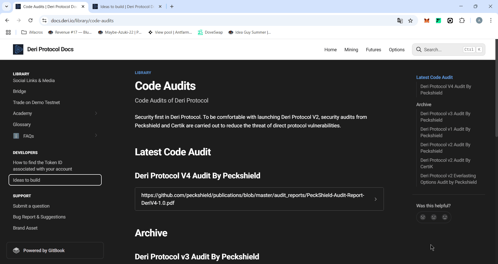
Task: Open the tab search dropdown arrow
Action: pos(7,6)
